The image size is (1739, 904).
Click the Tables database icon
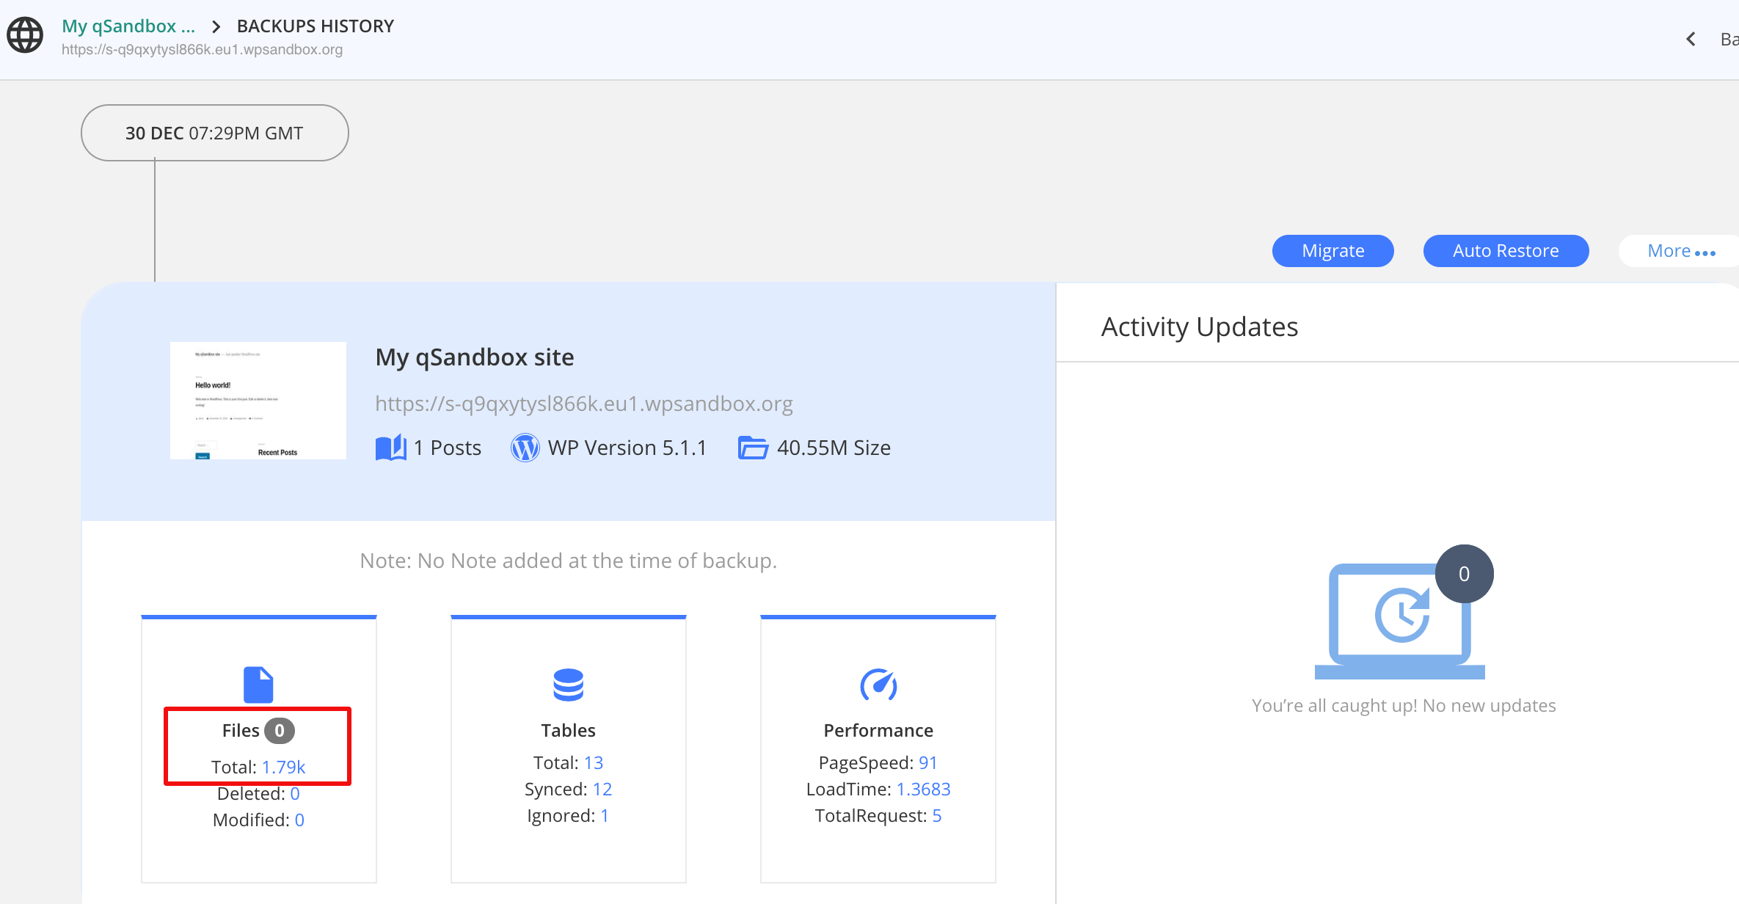(x=568, y=685)
